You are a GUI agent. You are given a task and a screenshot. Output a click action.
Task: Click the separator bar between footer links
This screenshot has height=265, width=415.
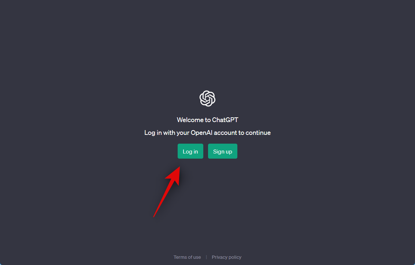[207, 257]
